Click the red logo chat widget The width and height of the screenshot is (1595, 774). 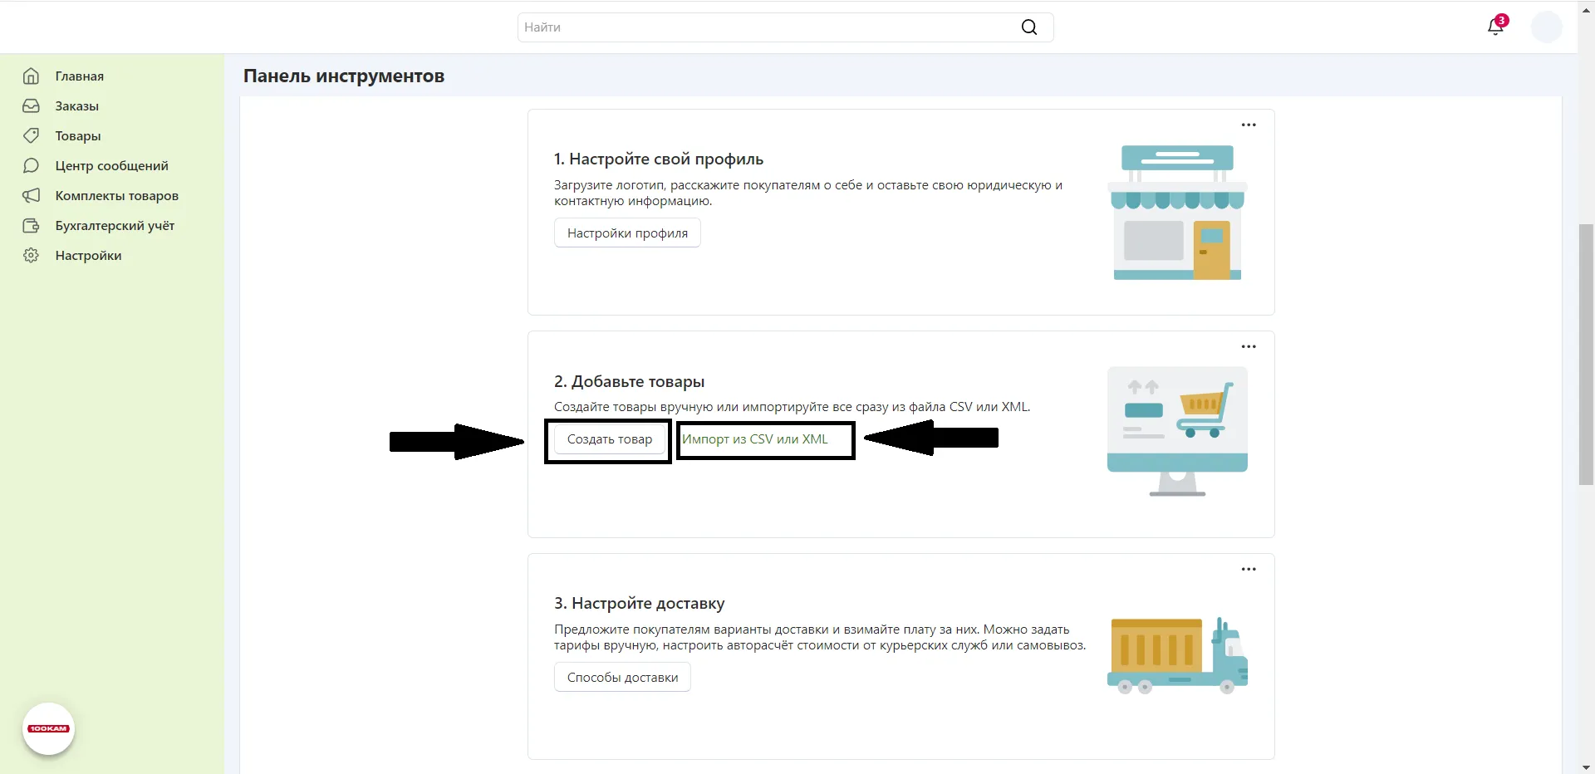tap(48, 728)
